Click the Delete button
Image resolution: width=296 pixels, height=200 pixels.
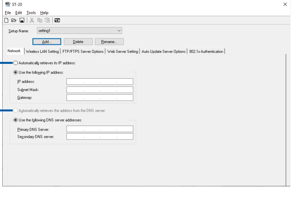[78, 42]
